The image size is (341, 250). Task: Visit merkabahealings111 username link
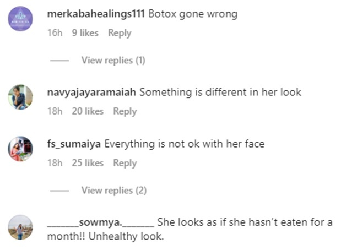96,14
